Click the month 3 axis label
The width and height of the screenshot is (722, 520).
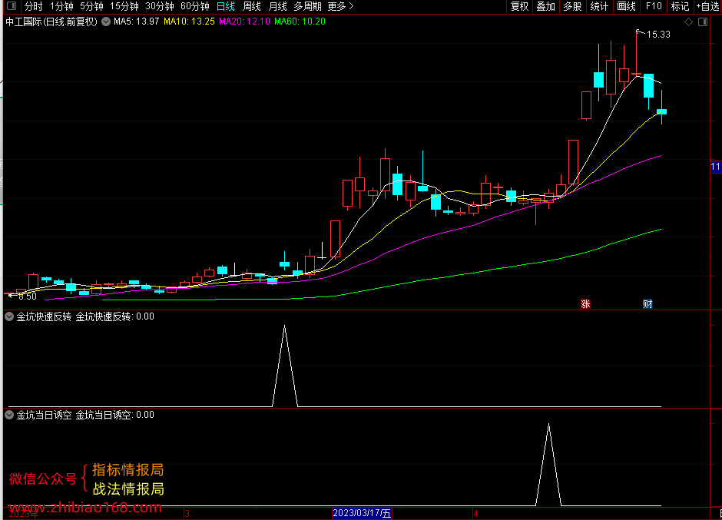pos(187,513)
